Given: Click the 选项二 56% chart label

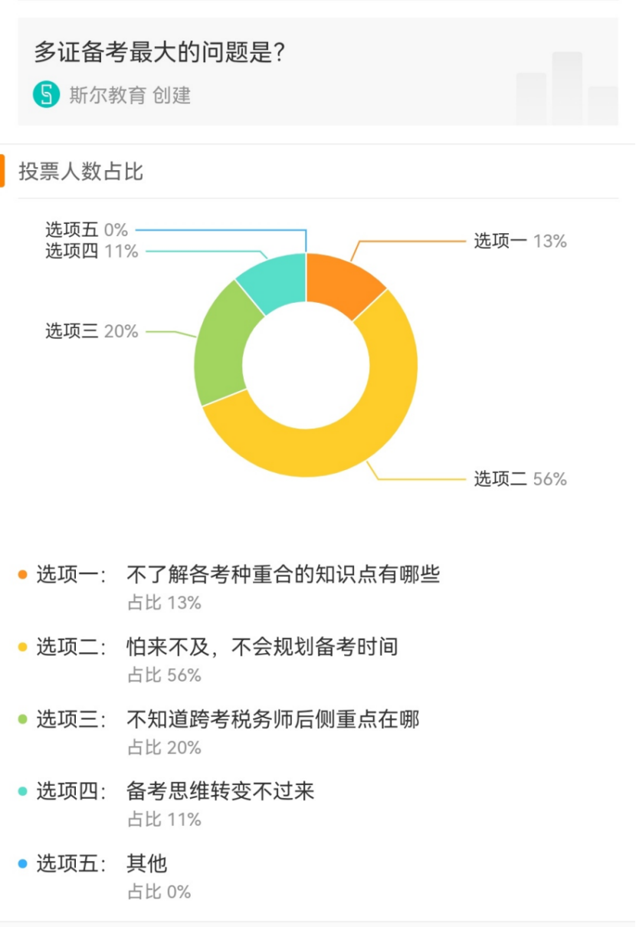Looking at the screenshot, I should click(520, 478).
